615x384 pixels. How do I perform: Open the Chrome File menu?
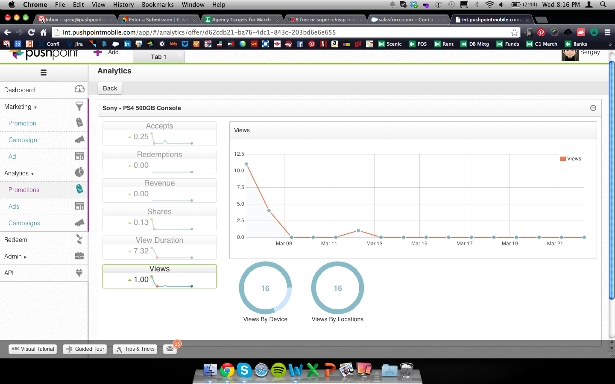(x=60, y=5)
